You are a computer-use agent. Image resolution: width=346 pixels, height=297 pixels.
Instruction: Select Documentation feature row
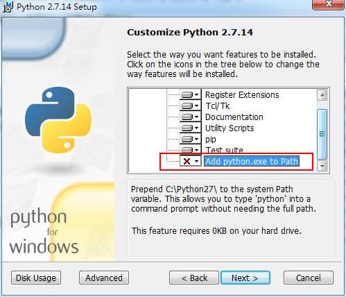pyautogui.click(x=234, y=117)
